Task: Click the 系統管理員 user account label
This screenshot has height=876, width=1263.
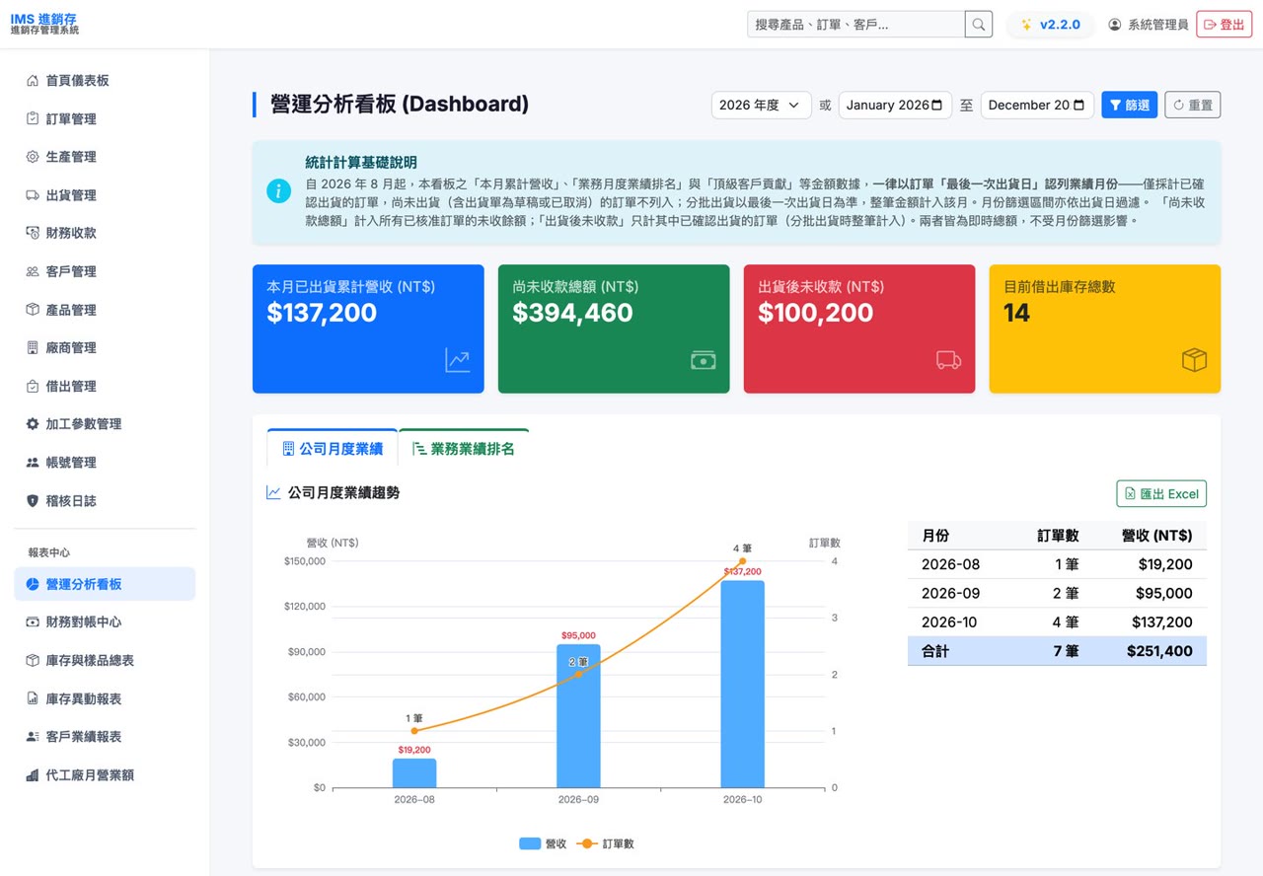Action: 1149,25
